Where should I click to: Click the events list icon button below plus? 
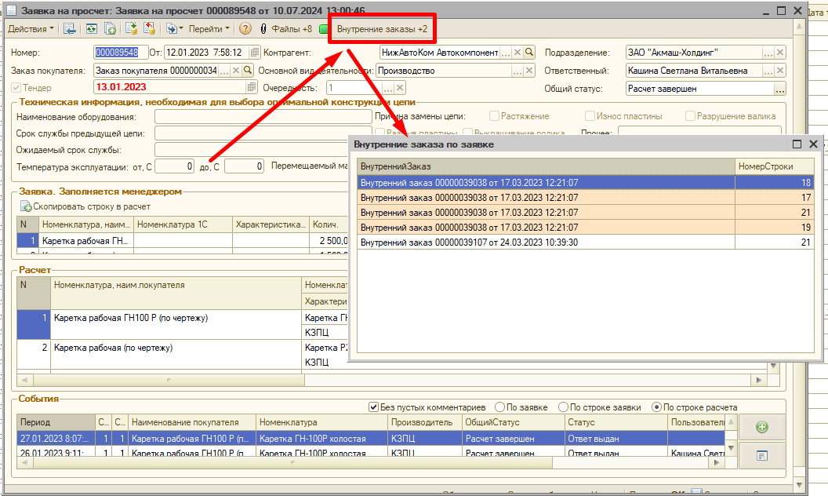(762, 456)
